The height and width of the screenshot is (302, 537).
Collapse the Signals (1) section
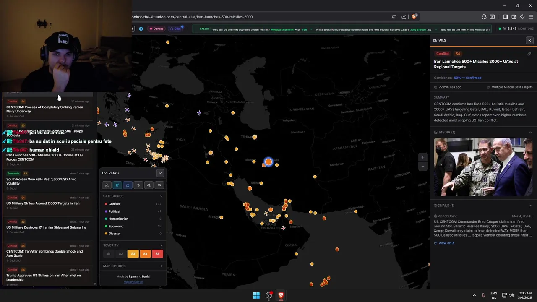click(x=530, y=206)
